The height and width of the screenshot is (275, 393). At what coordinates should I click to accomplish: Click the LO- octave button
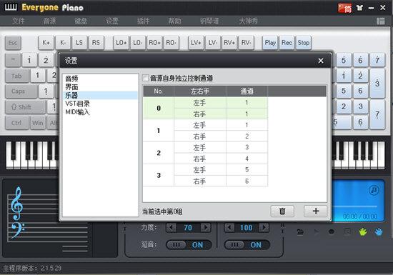click(138, 43)
